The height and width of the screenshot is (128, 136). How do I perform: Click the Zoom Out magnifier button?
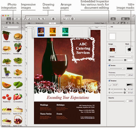pyautogui.click(x=43, y=19)
